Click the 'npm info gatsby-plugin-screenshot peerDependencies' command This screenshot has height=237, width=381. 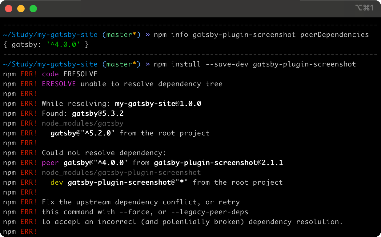[x=261, y=35]
